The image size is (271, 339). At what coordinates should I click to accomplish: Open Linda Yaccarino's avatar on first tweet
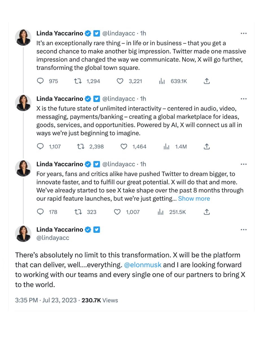pos(23,37)
